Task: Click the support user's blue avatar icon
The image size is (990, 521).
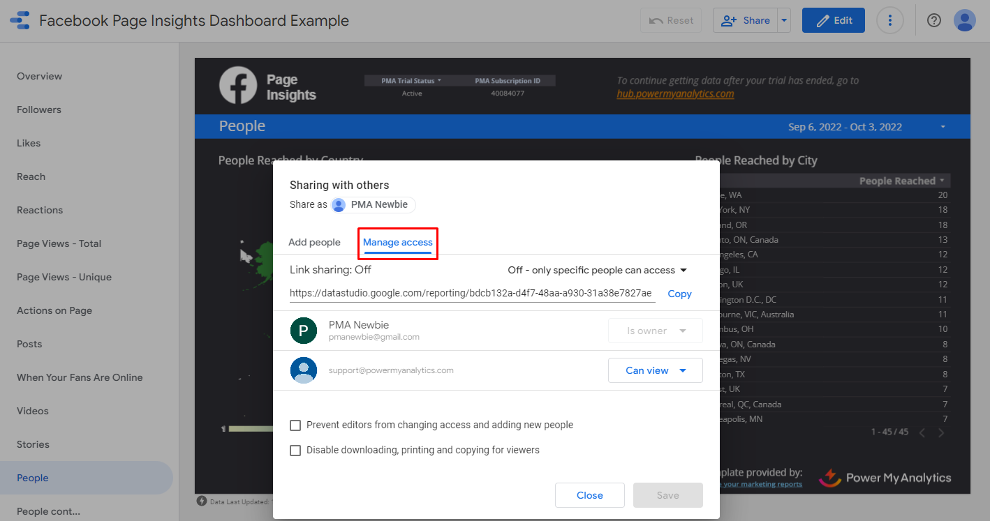Action: tap(304, 370)
